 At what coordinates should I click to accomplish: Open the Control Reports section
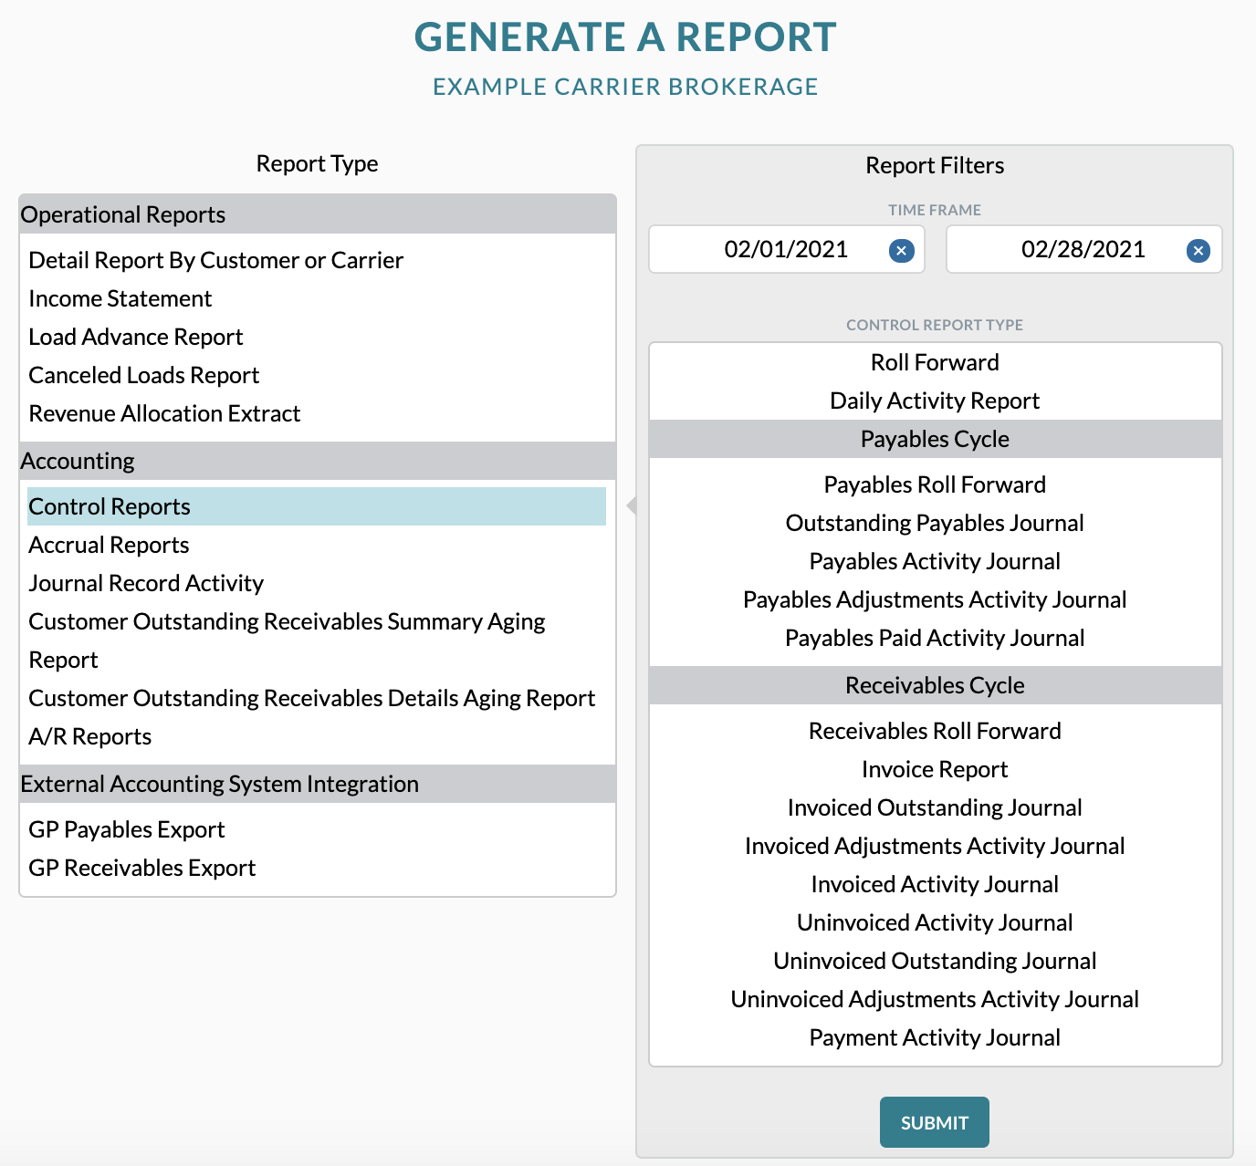[x=110, y=506]
